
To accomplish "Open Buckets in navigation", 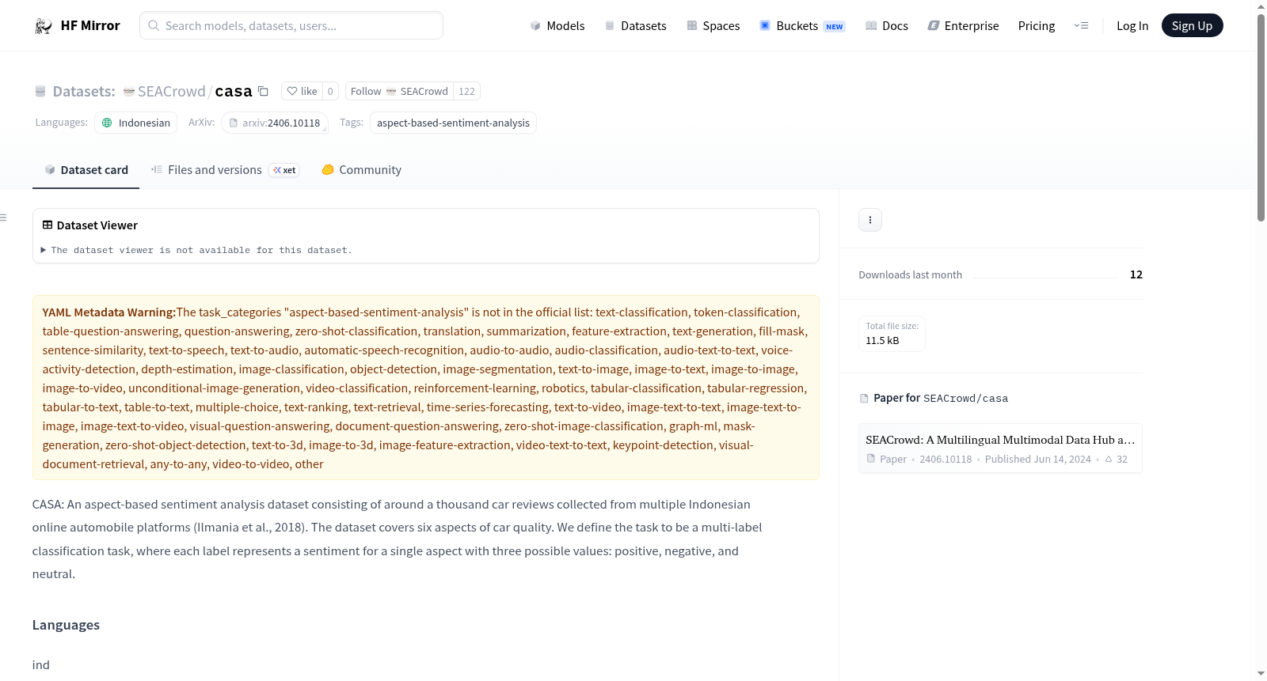I will (802, 26).
